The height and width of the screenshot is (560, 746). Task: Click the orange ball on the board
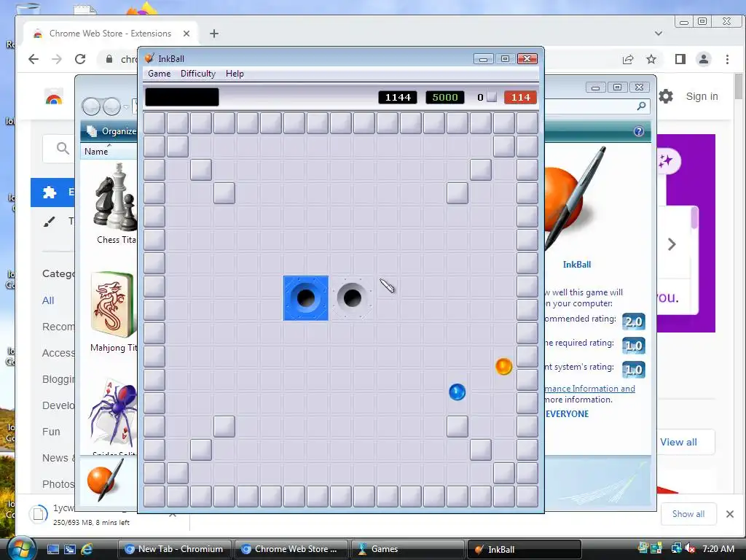tap(503, 366)
